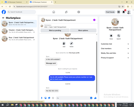Open the View buyer profile link
This screenshot has width=134, height=107.
pos(74,53)
